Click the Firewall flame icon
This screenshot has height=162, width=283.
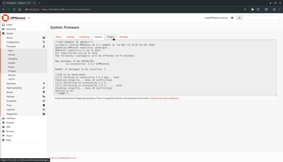tap(3, 122)
